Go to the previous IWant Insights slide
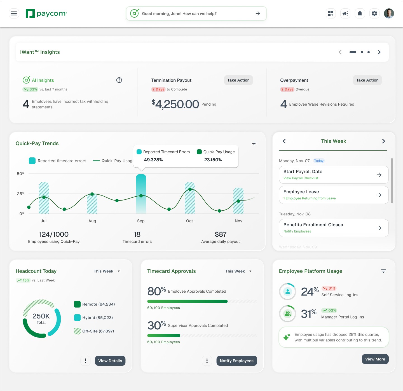 click(340, 52)
